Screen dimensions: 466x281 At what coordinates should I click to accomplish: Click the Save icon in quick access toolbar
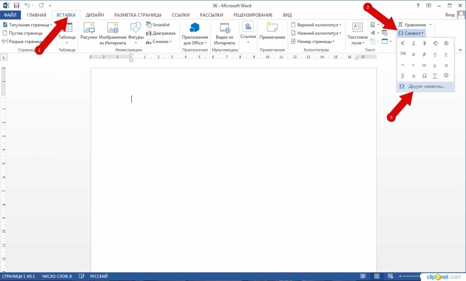click(x=16, y=5)
